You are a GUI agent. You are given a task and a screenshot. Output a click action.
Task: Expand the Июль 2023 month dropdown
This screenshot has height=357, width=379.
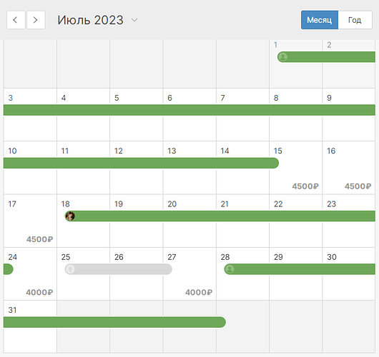point(134,20)
